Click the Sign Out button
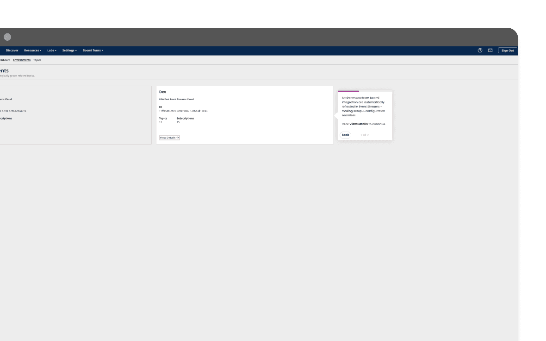 coord(507,51)
